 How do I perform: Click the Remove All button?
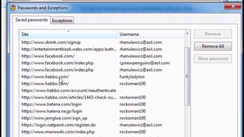click(x=213, y=46)
